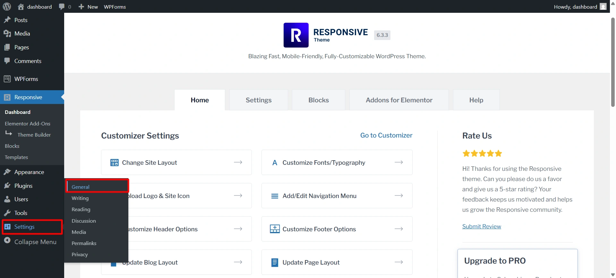The height and width of the screenshot is (278, 616).
Task: Click the Users person icon
Action: [x=7, y=199]
